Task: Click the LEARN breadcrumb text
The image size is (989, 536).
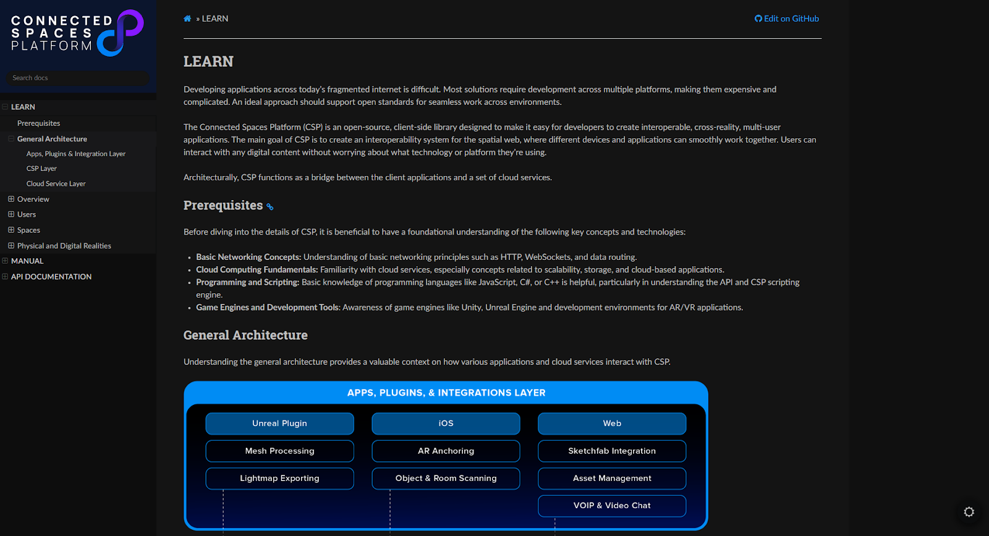Action: pos(215,19)
